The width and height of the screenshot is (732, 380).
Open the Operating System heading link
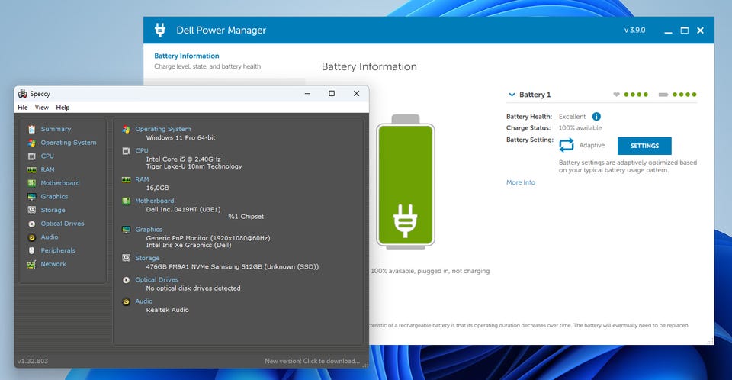(x=163, y=129)
